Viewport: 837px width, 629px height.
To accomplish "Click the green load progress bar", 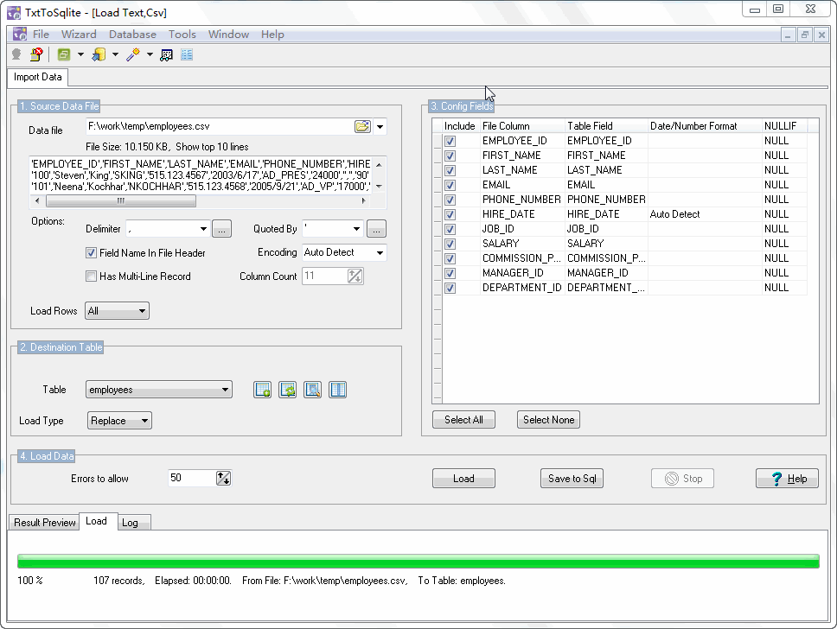I will pos(418,562).
